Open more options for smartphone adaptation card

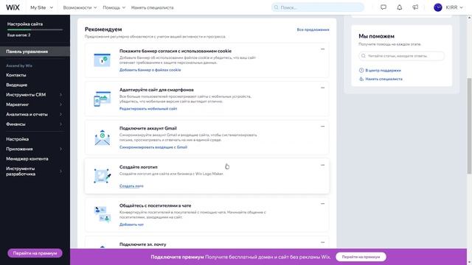322,88
